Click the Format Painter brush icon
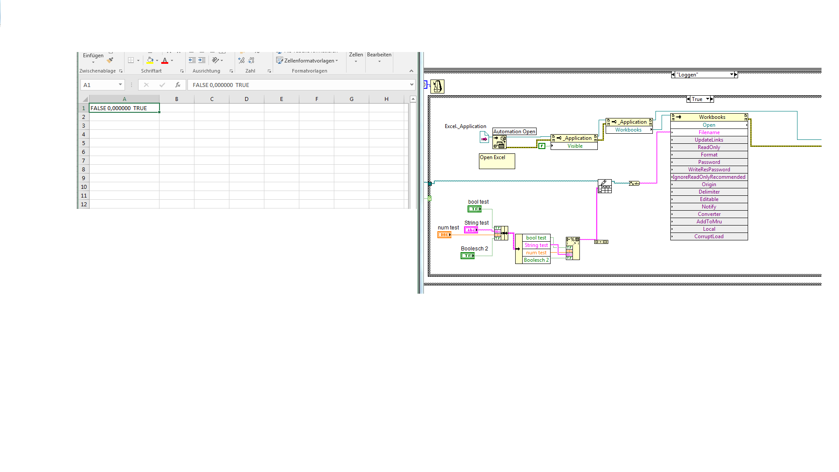Viewport: 839px width, 472px height. coord(110,60)
